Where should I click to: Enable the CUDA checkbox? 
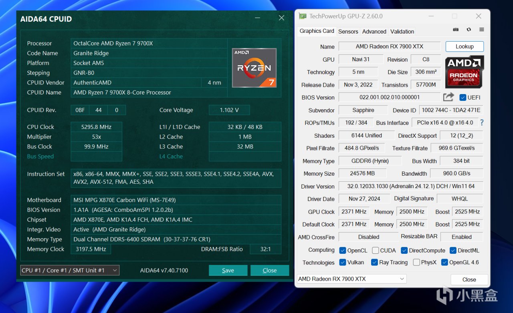tap(375, 251)
